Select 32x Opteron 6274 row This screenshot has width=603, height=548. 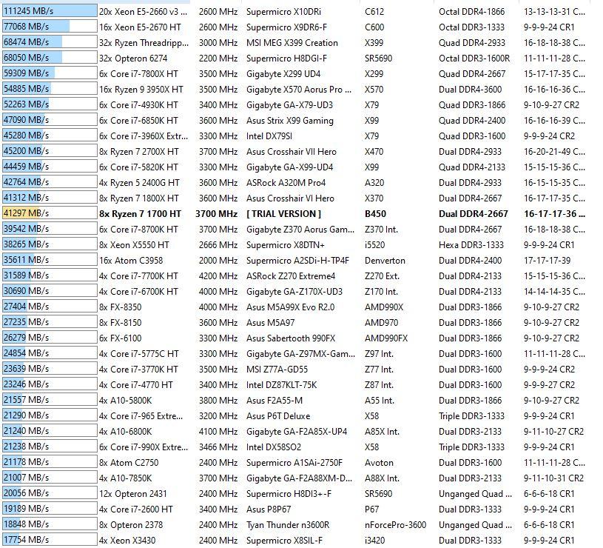point(294,58)
